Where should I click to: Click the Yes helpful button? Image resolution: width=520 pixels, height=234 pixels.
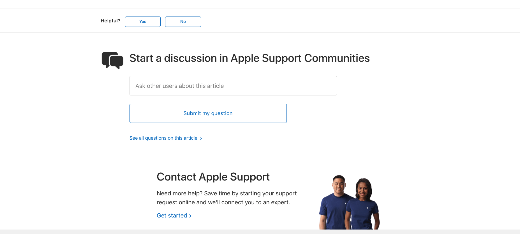coord(143,22)
